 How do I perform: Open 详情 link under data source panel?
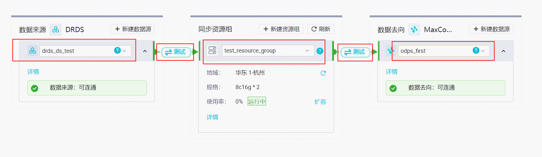click(x=33, y=72)
